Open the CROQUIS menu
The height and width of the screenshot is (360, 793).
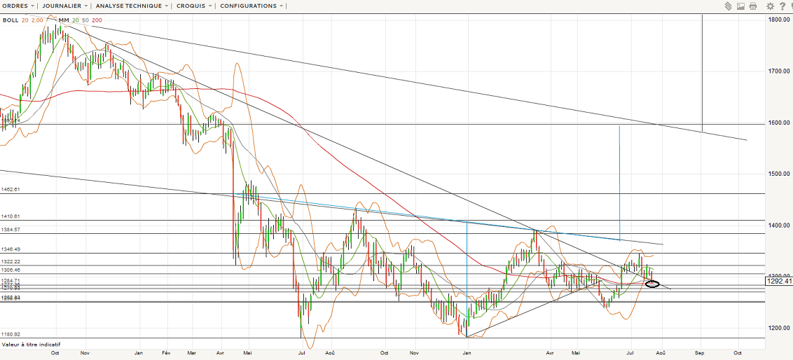pos(195,6)
